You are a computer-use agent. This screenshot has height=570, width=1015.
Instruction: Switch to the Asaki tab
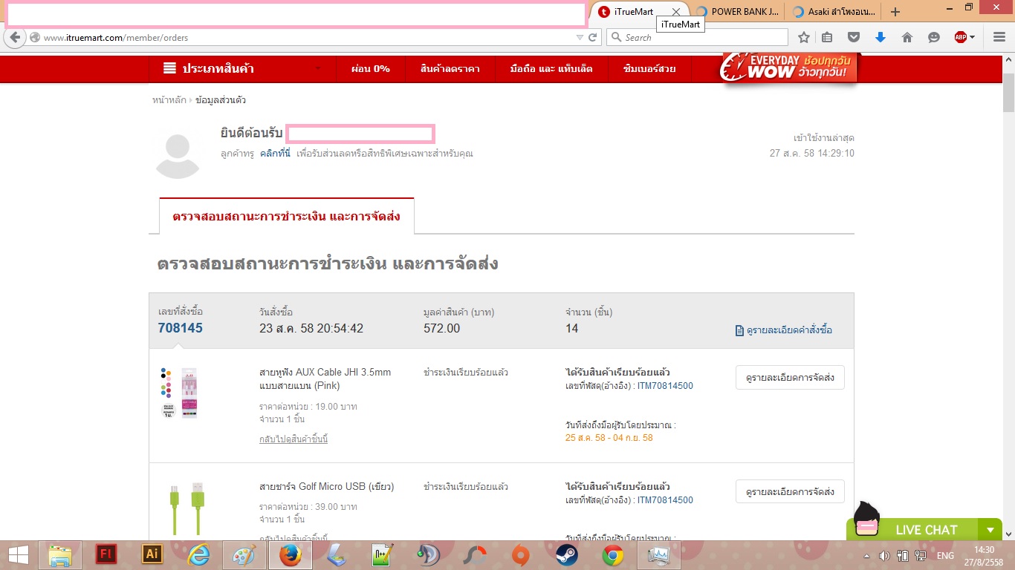[x=834, y=12]
